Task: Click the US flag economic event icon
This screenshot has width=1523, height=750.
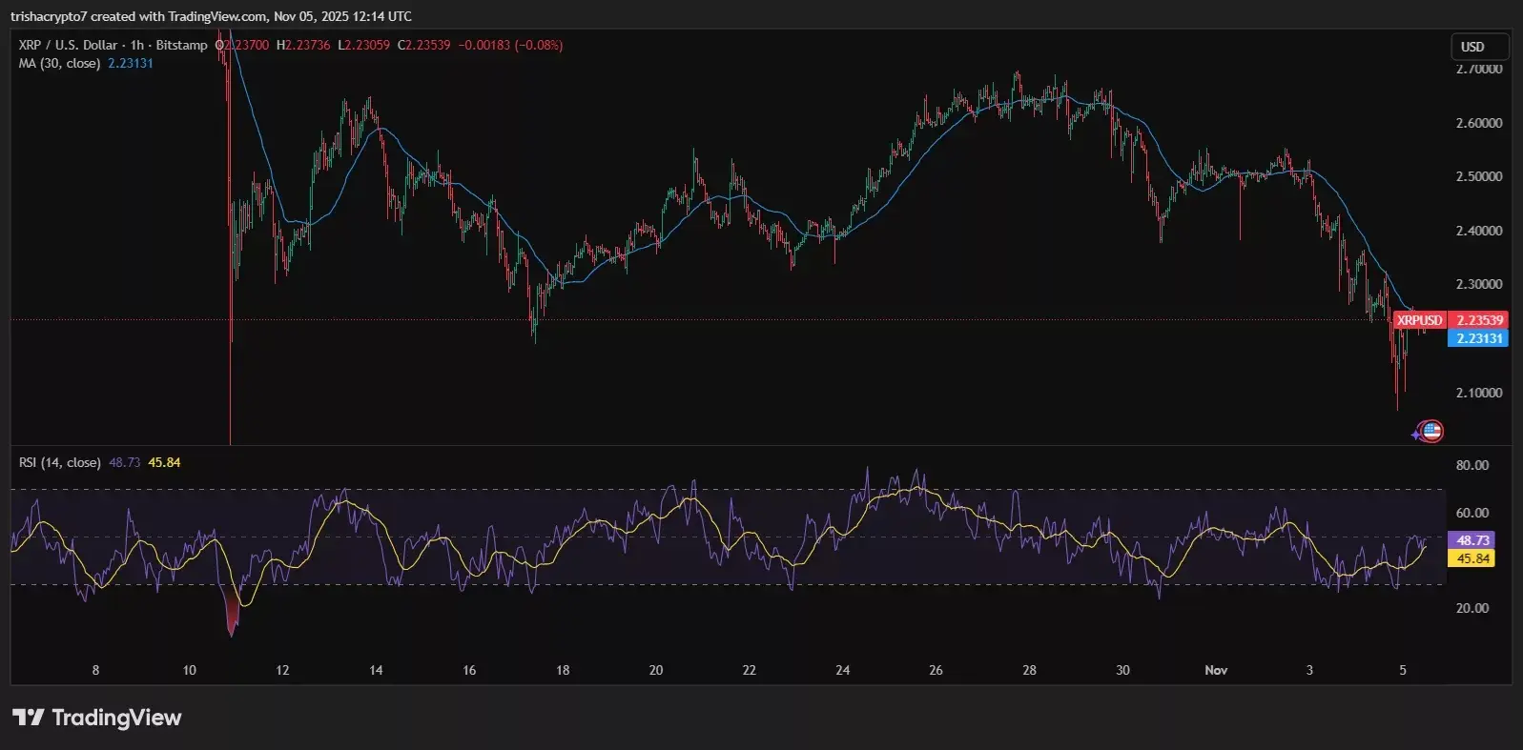Action: (x=1431, y=431)
